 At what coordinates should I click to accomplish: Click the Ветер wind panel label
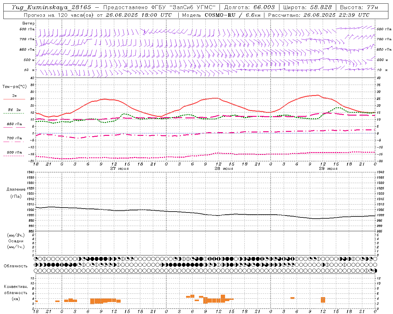(x=29, y=23)
